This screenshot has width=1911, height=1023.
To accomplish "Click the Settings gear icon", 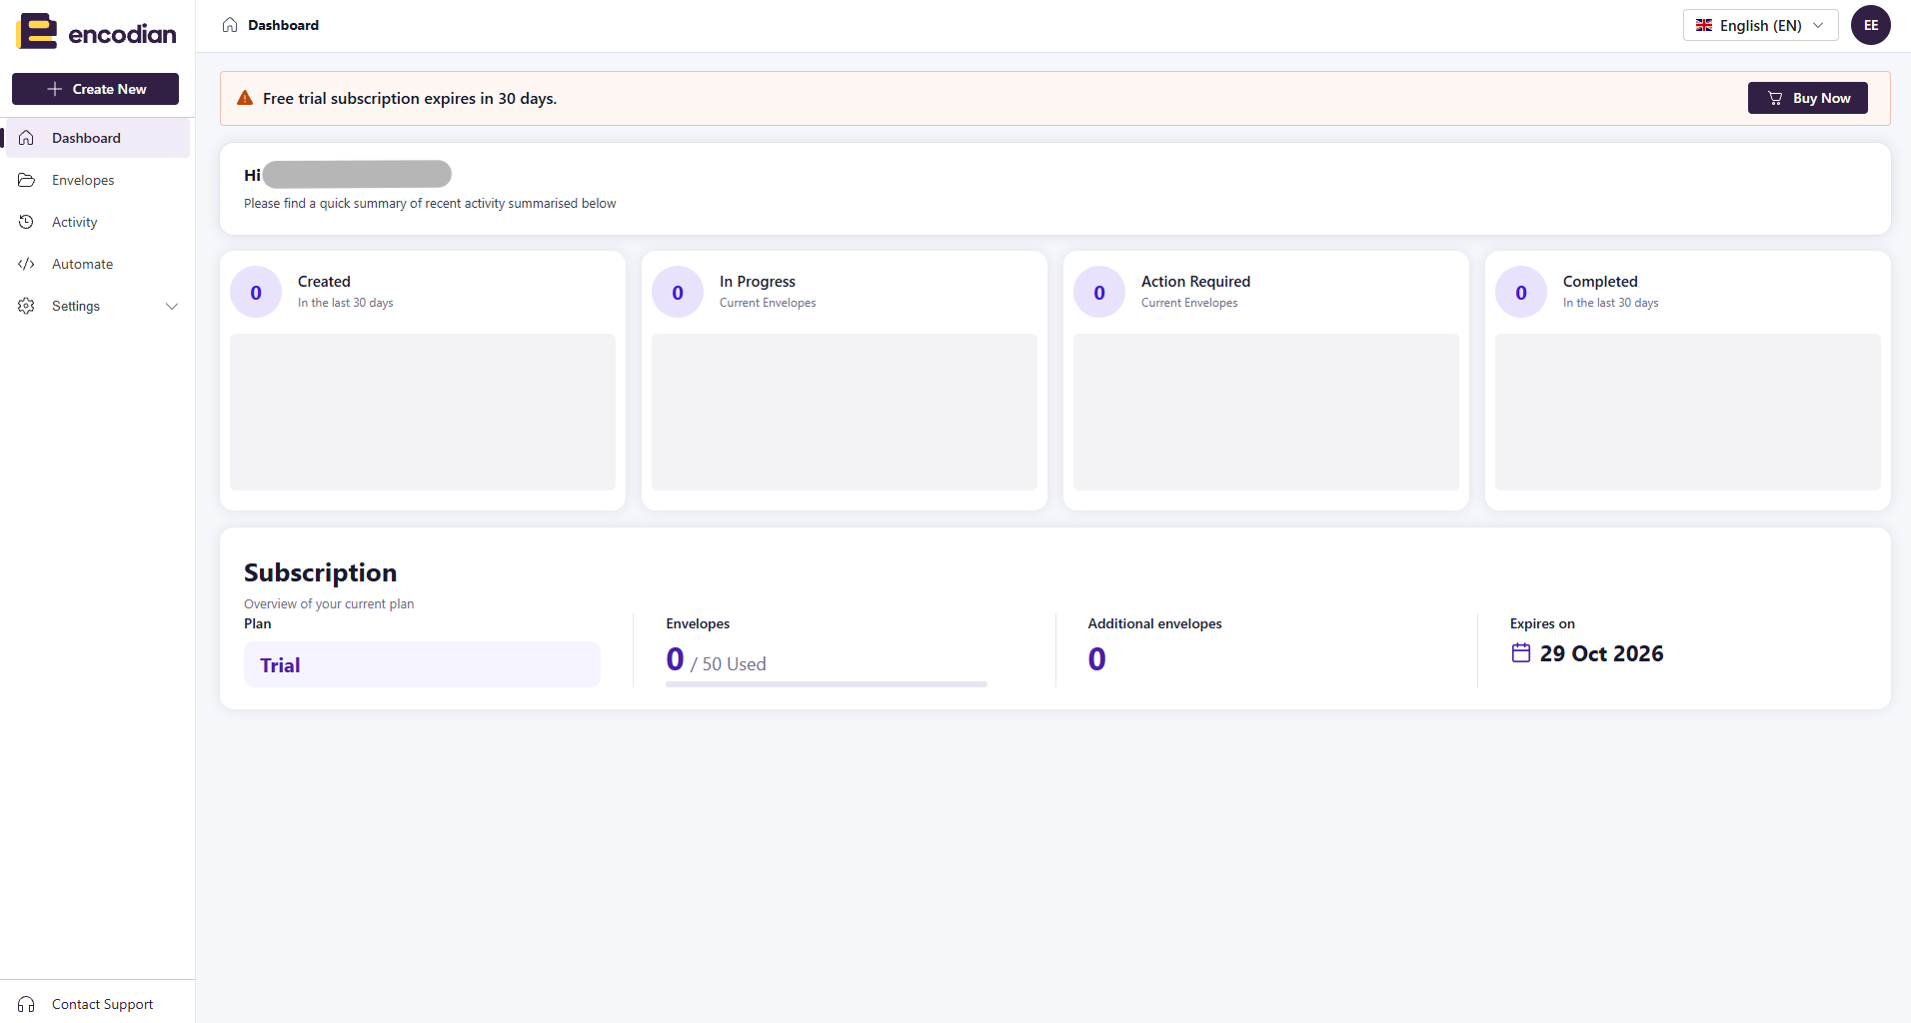I will pyautogui.click(x=27, y=306).
